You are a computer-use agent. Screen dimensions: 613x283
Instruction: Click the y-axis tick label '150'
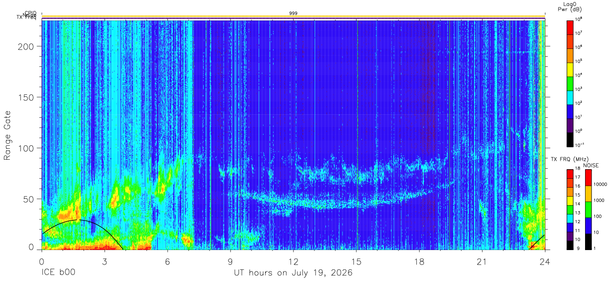[x=26, y=97]
